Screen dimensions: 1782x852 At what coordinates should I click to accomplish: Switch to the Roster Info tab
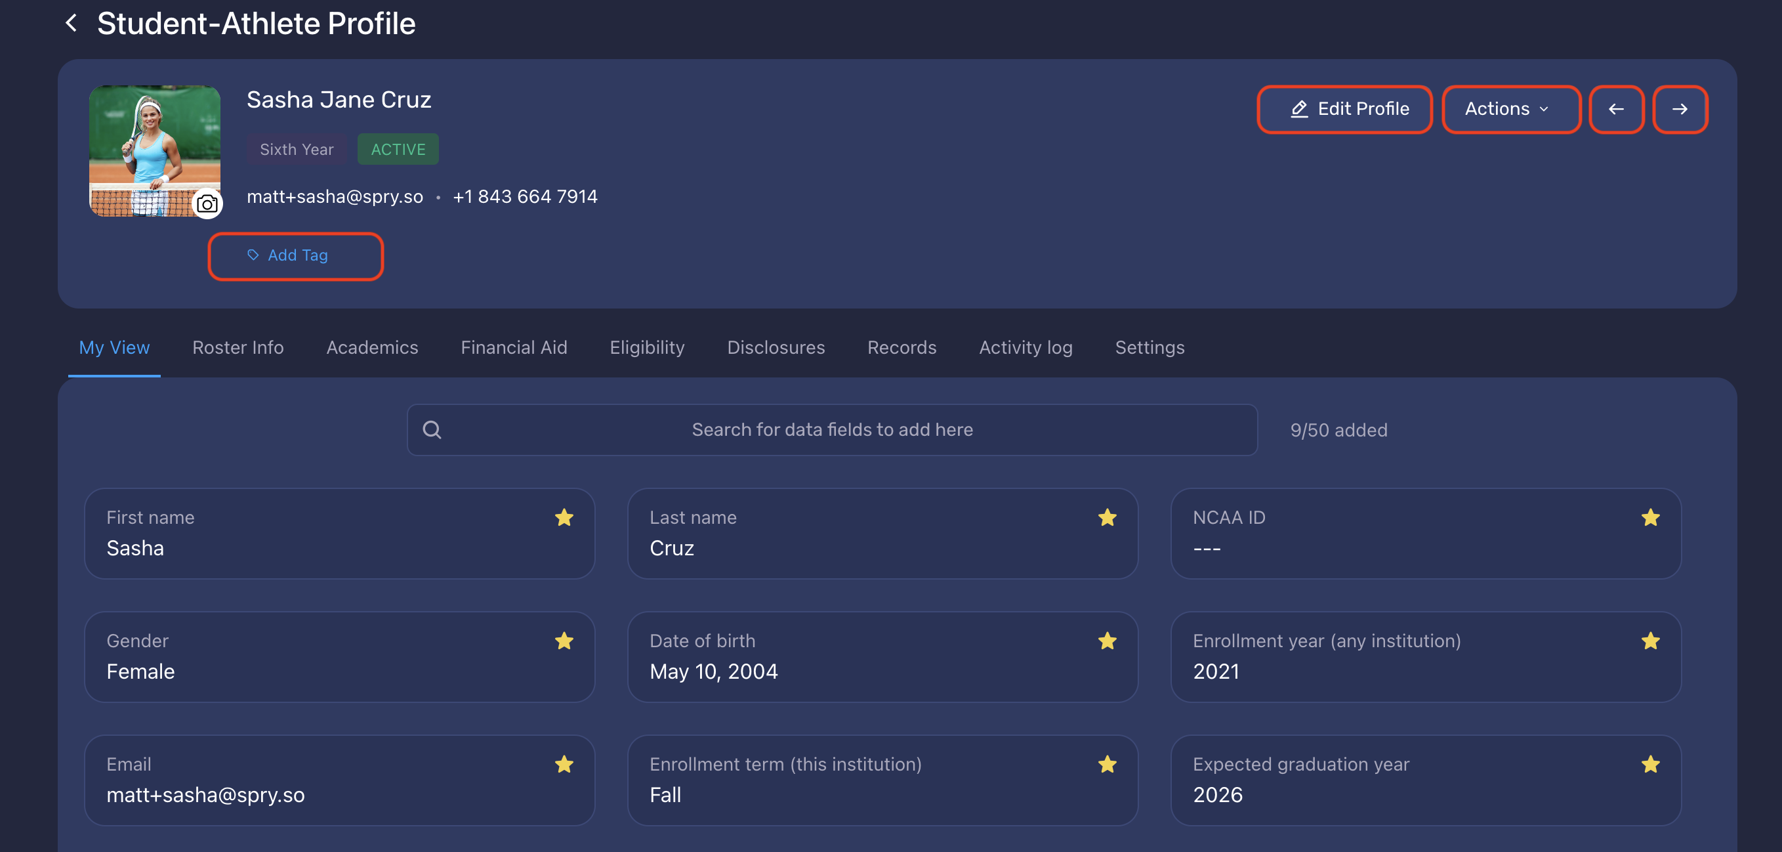click(x=238, y=347)
